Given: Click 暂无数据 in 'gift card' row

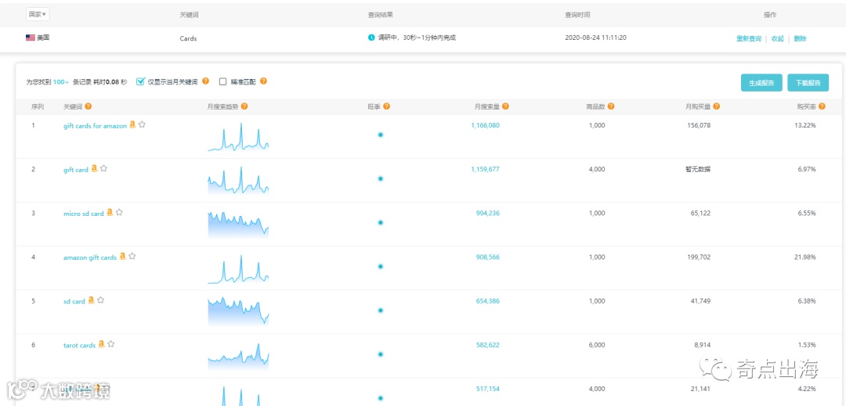Looking at the screenshot, I should click(698, 169).
